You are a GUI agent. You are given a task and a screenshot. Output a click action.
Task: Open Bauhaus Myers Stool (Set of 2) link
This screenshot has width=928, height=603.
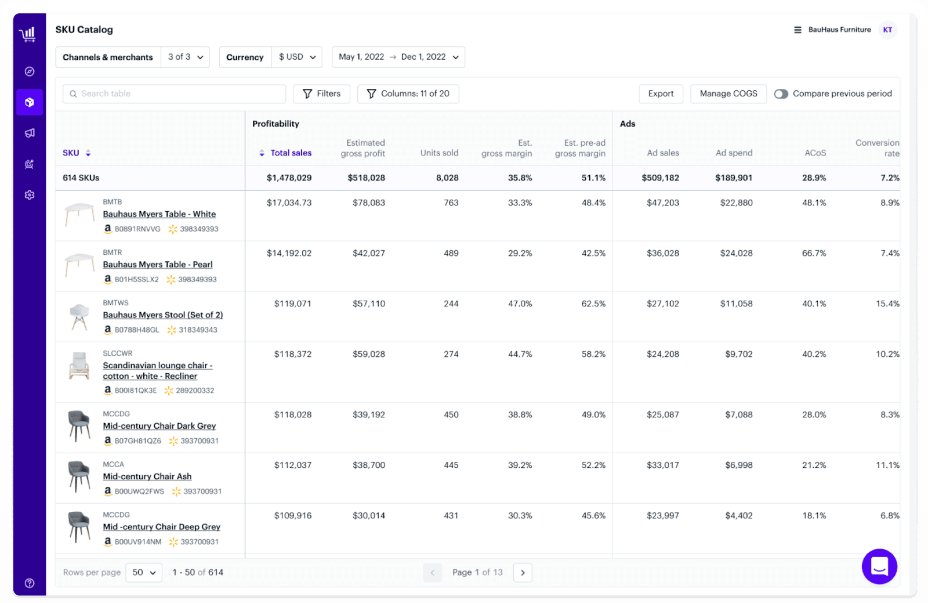[163, 315]
